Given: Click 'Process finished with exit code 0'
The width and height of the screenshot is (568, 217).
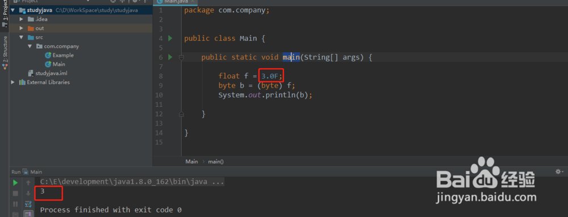Looking at the screenshot, I should (111, 210).
